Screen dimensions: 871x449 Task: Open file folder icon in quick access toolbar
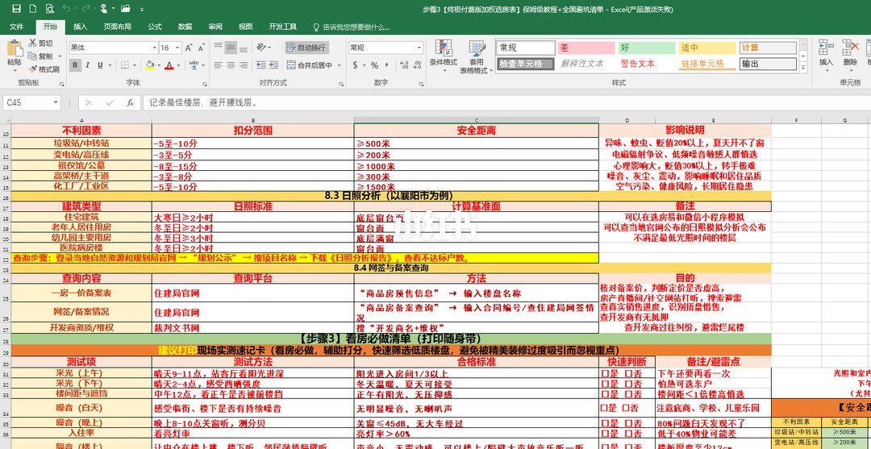[125, 9]
